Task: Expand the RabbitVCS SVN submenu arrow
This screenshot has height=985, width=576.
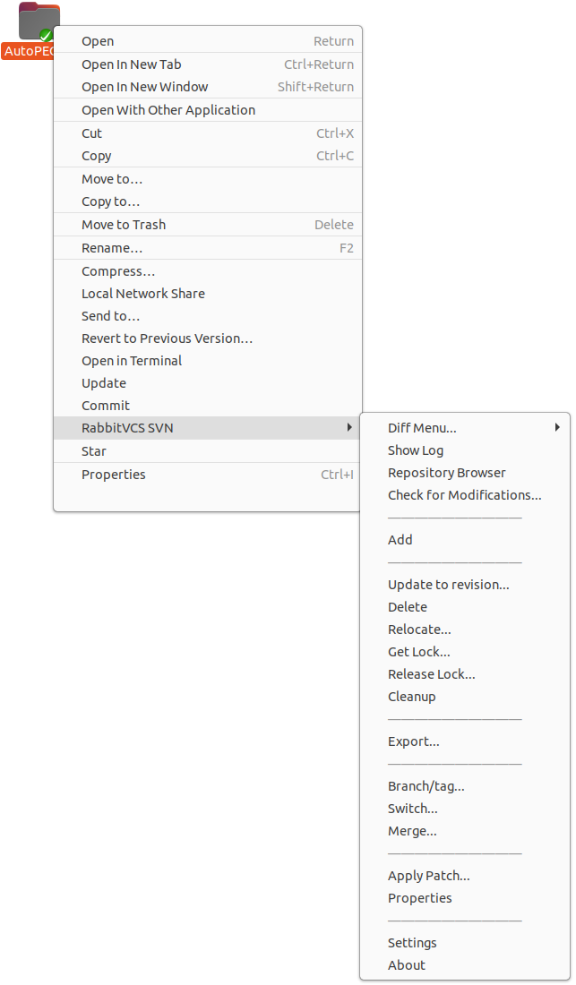Action: 349,427
